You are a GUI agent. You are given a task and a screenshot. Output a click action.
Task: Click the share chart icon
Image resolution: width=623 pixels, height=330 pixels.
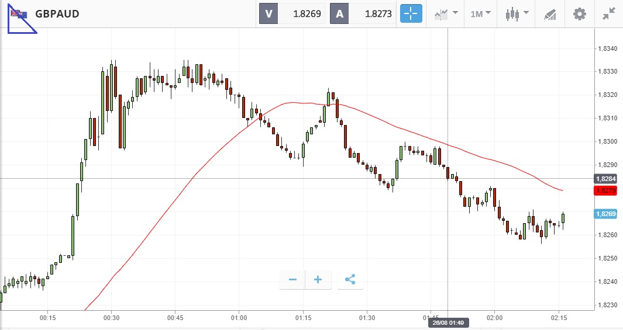click(x=350, y=280)
